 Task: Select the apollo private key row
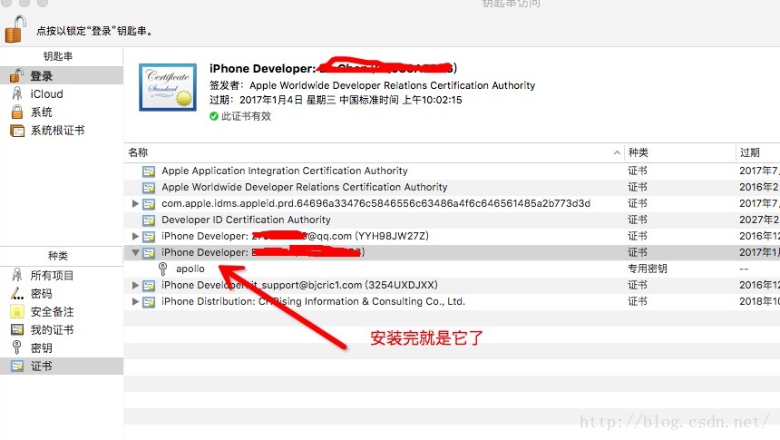point(452,269)
